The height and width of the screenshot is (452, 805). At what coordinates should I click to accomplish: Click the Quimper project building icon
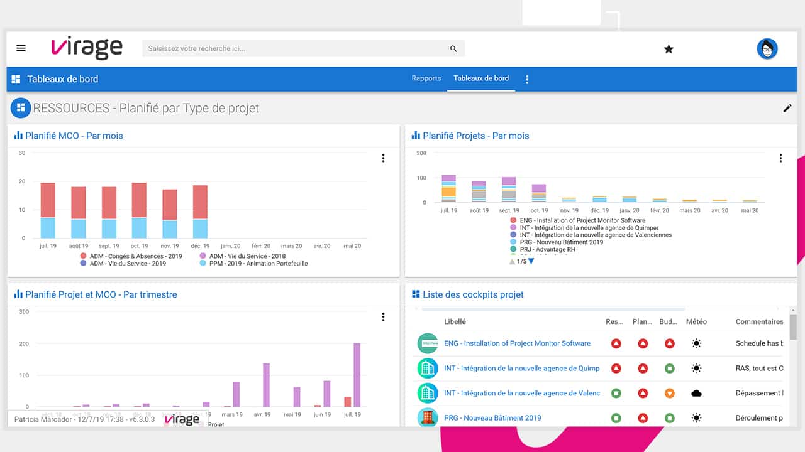pyautogui.click(x=428, y=368)
